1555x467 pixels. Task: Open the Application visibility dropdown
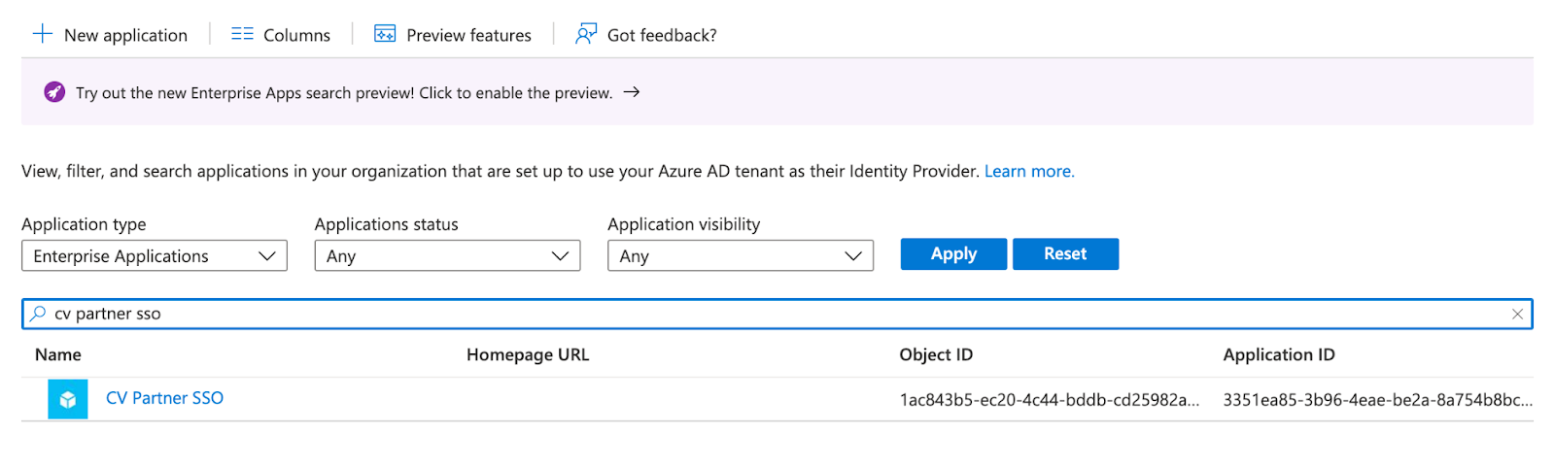[740, 256]
